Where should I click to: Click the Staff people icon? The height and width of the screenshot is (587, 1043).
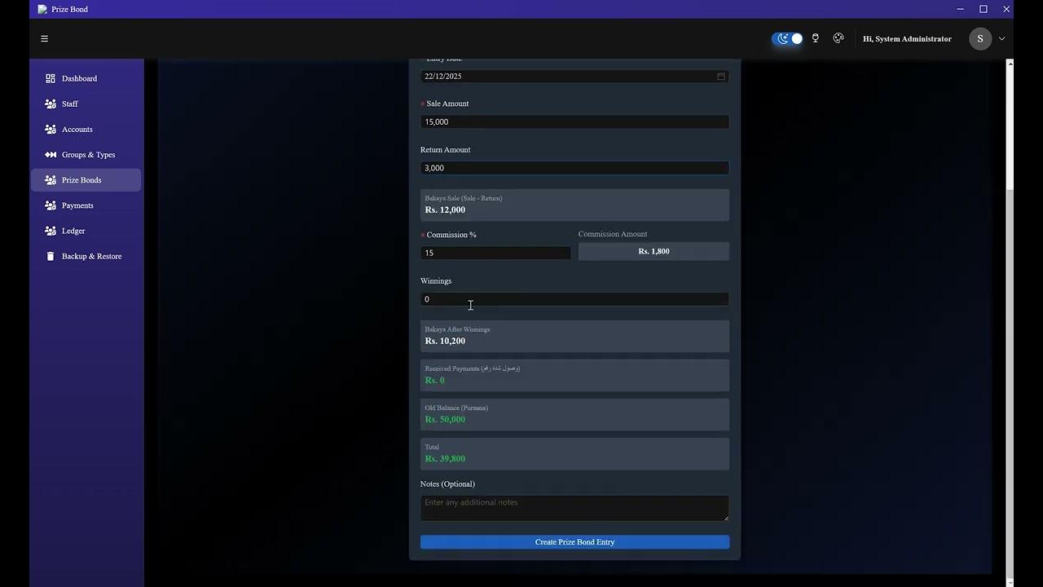51,104
